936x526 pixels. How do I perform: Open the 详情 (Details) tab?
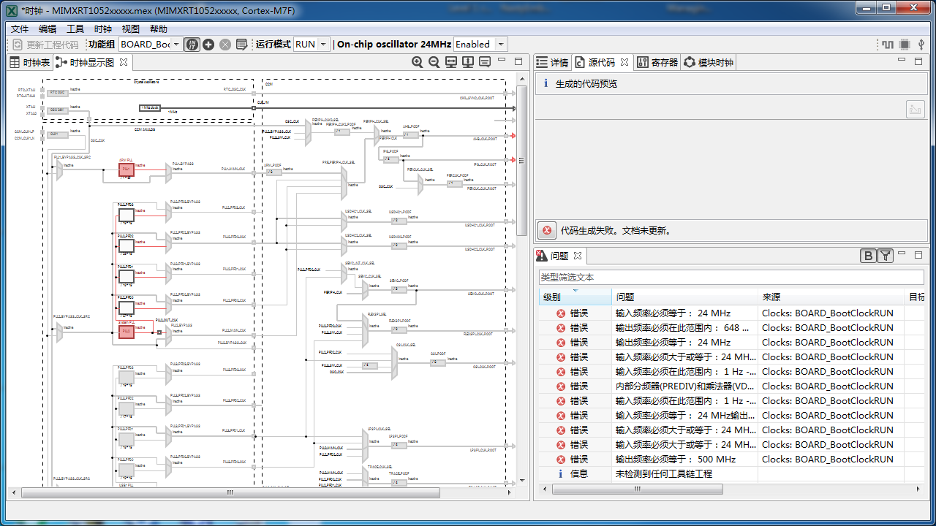click(553, 63)
